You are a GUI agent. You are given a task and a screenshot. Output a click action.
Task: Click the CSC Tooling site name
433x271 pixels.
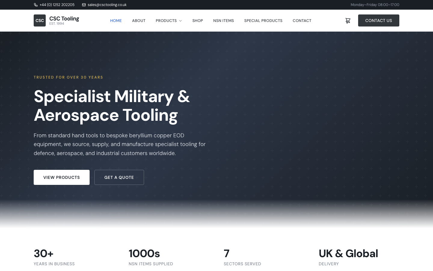pos(64,18)
